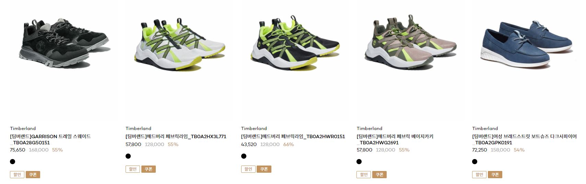This screenshot has height=184, width=586.
Task: Select black color swatch under GARRISON shoe
Action: (12, 161)
